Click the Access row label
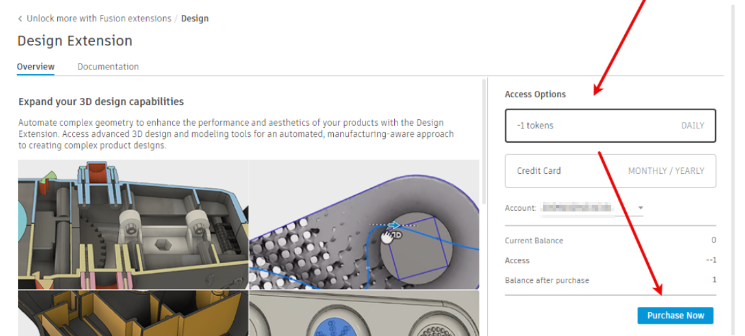Screen dimensions: 745x336 coord(517,261)
